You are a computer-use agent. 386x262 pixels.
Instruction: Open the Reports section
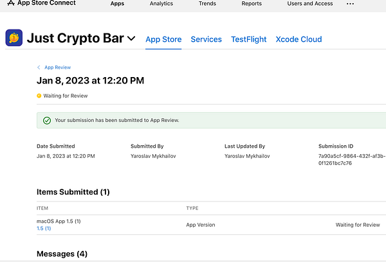tap(252, 3)
